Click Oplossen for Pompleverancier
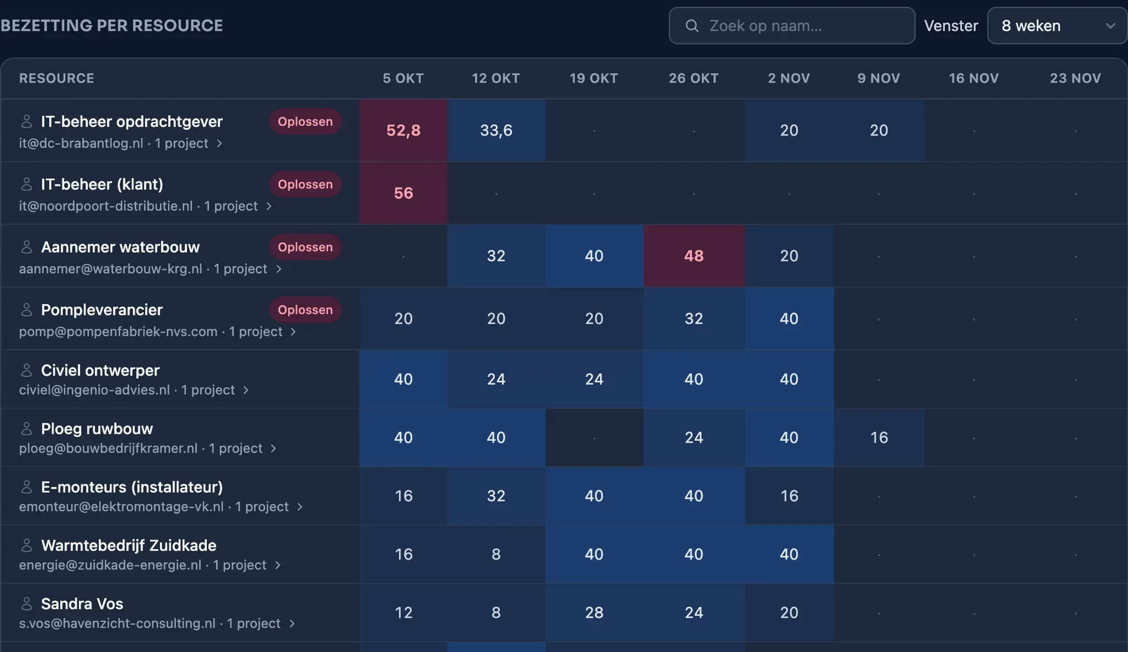1128x652 pixels. [305, 309]
